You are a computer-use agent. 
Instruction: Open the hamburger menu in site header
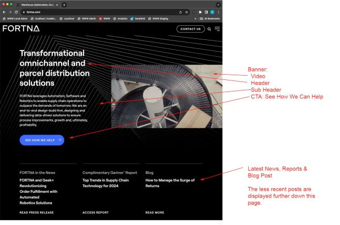point(217,29)
